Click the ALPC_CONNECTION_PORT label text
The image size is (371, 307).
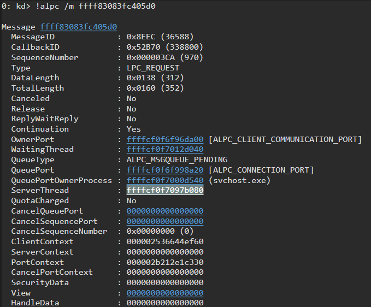(261, 170)
